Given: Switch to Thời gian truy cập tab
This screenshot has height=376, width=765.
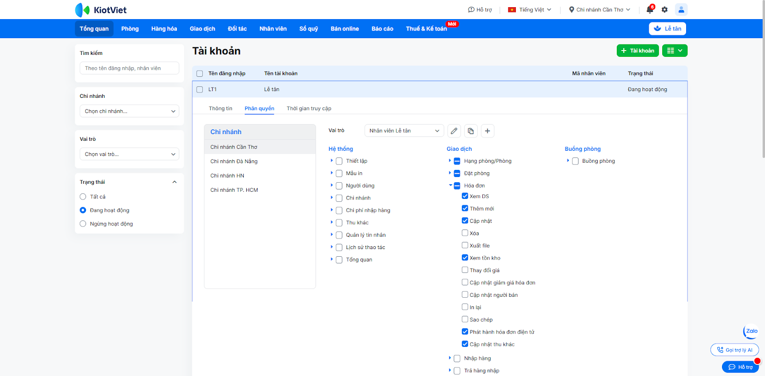Looking at the screenshot, I should [x=309, y=108].
